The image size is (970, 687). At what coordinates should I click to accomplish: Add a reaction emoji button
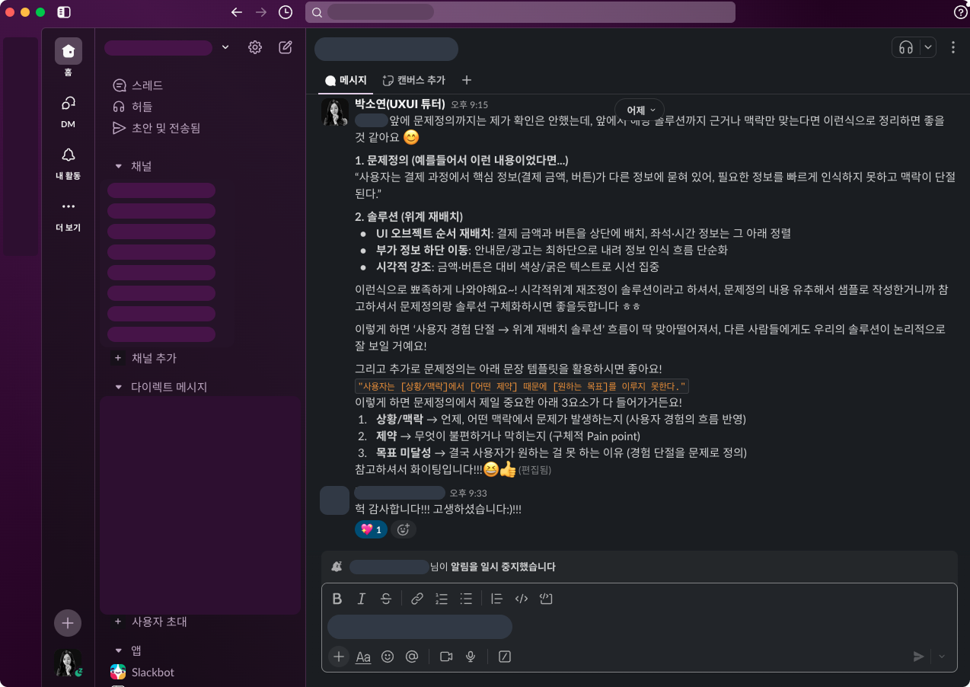404,529
